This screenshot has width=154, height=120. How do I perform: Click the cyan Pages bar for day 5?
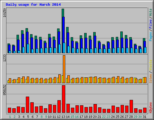(28, 48)
